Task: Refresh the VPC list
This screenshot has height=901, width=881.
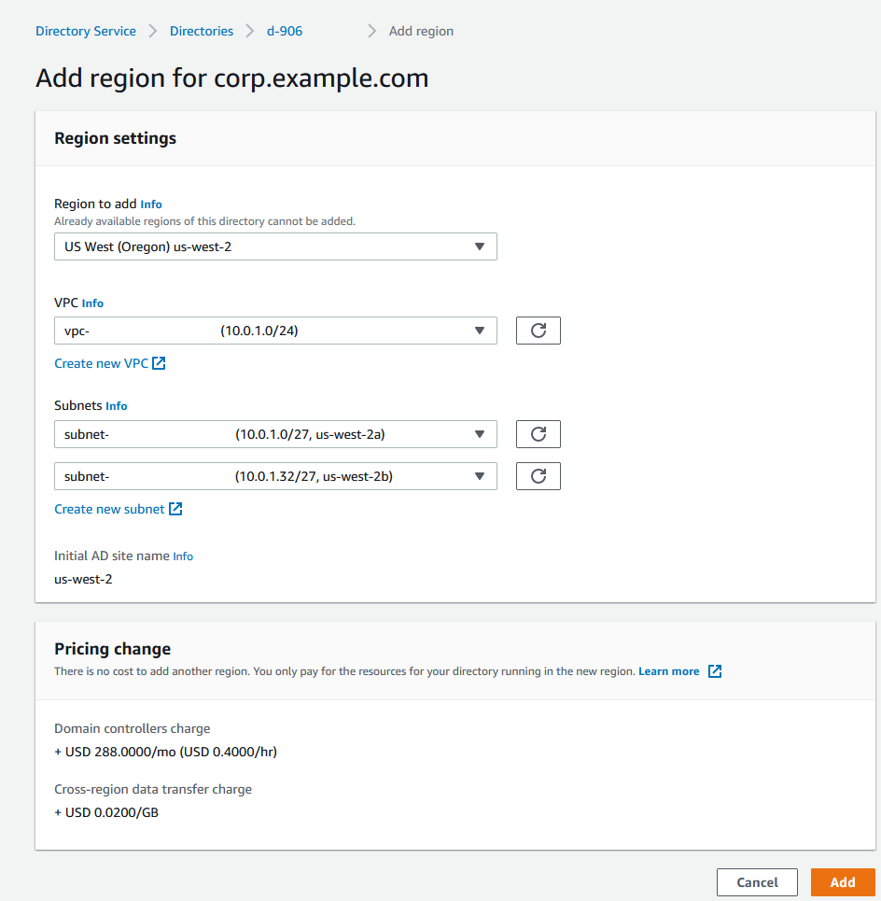Action: tap(538, 331)
